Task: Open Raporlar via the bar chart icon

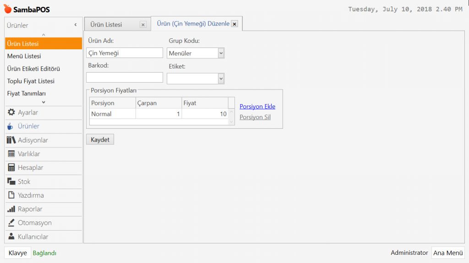Action: click(11, 209)
